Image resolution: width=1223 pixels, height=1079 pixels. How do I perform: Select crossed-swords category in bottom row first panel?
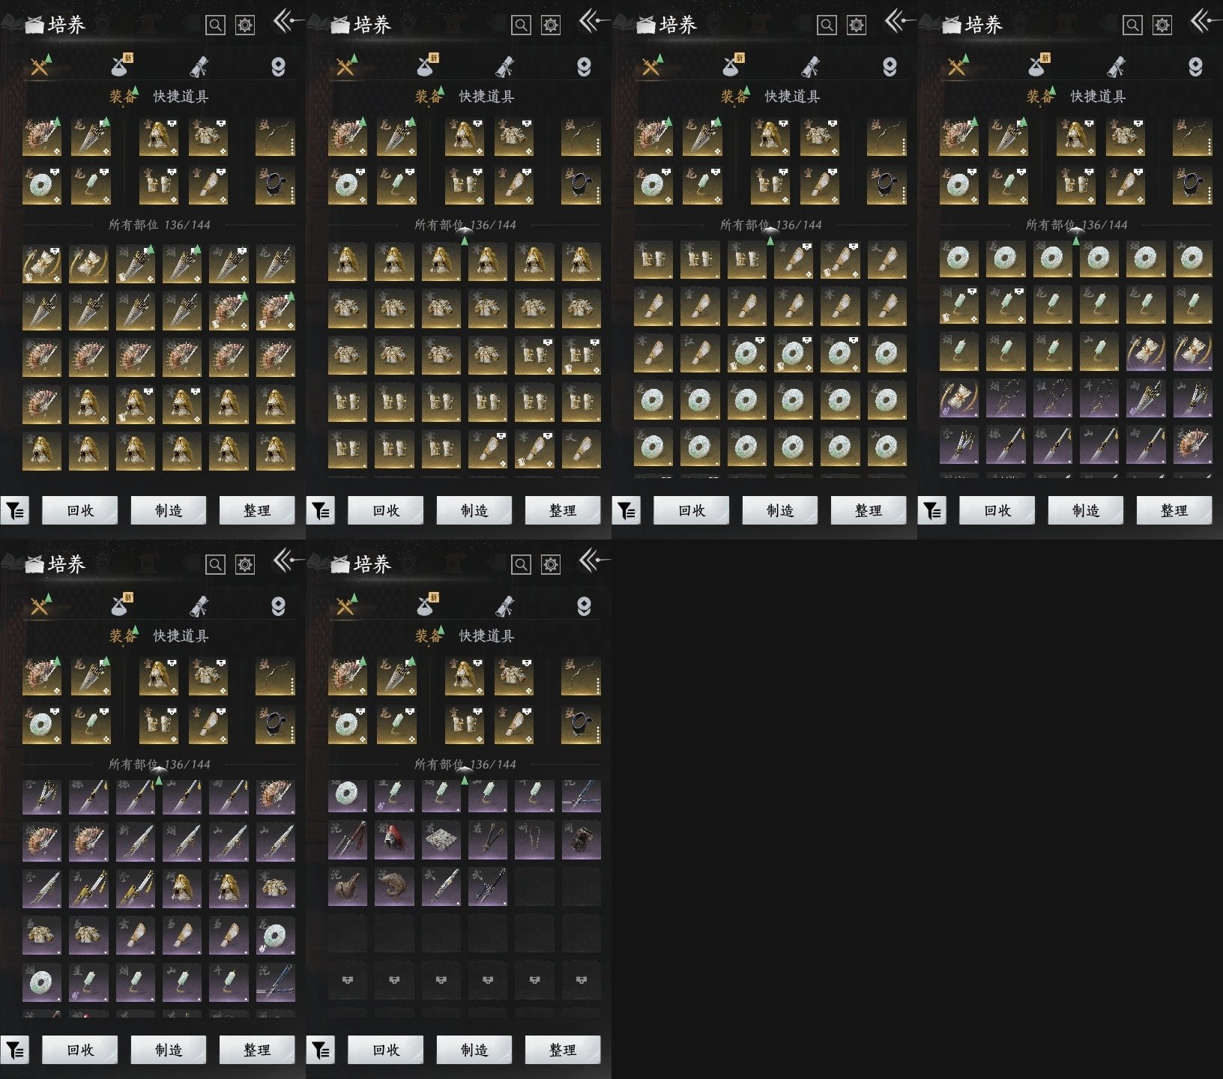click(x=40, y=606)
